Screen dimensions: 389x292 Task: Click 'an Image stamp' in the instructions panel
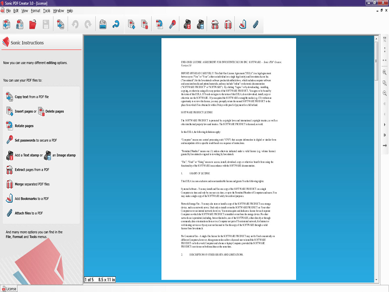tap(64, 155)
